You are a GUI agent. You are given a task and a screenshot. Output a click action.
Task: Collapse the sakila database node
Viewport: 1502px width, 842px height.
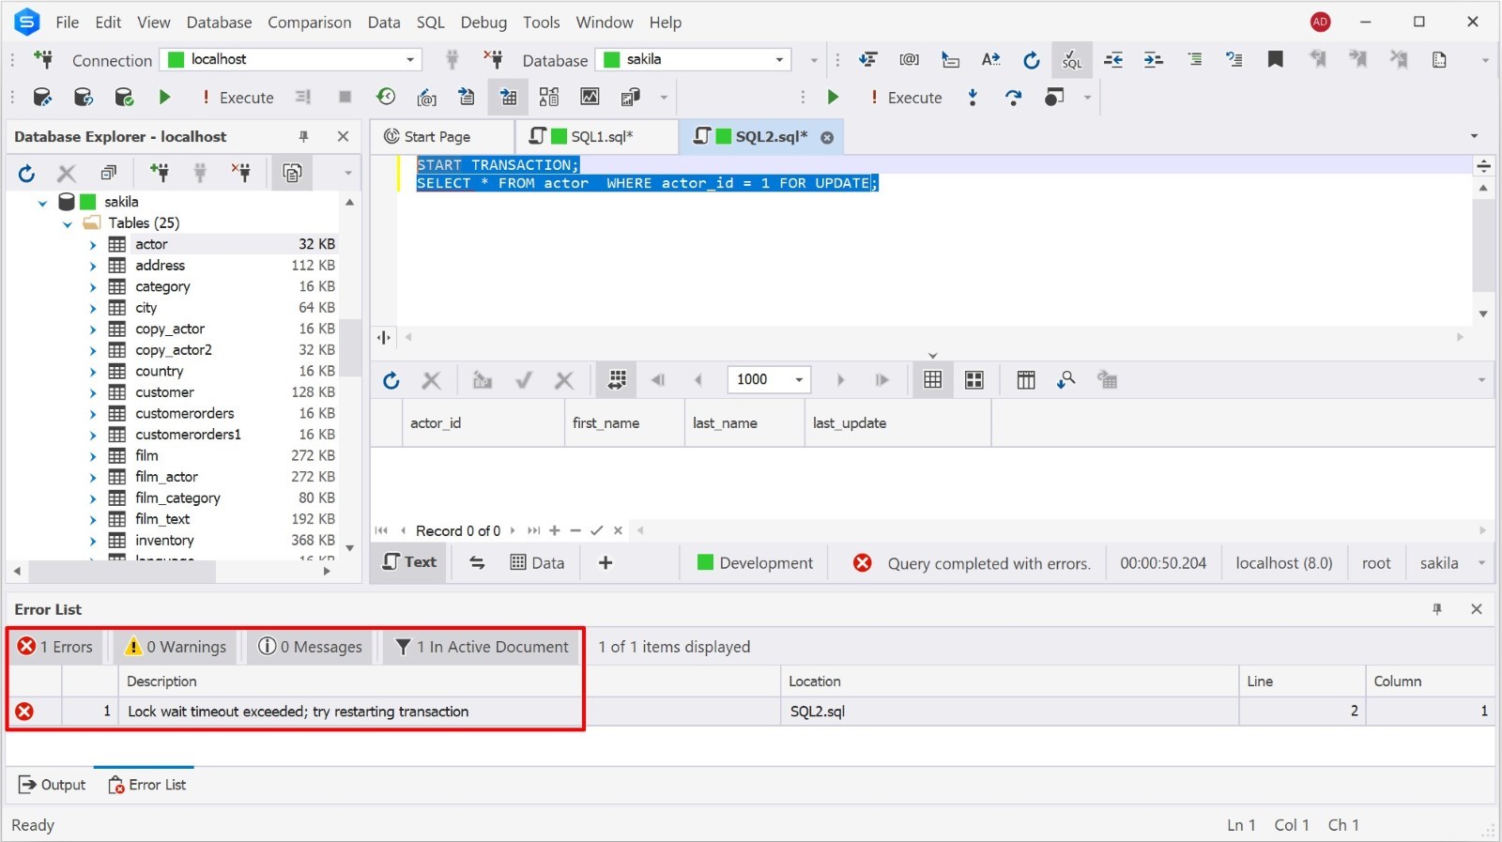pyautogui.click(x=42, y=203)
